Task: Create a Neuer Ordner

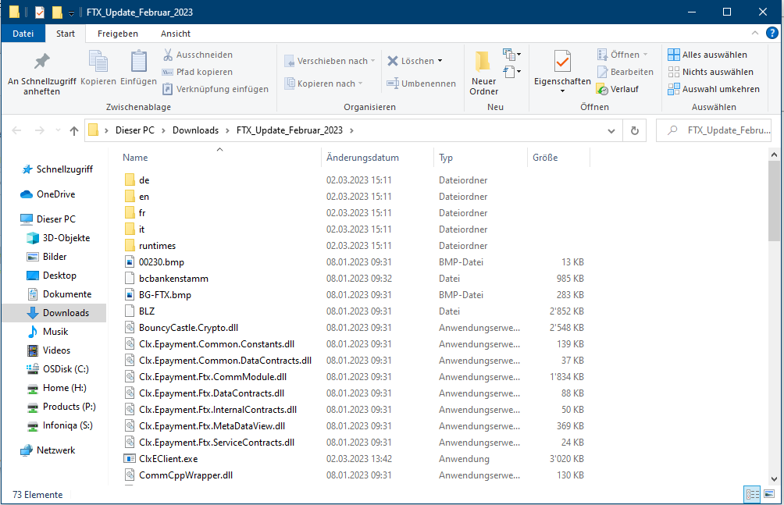Action: 483,73
